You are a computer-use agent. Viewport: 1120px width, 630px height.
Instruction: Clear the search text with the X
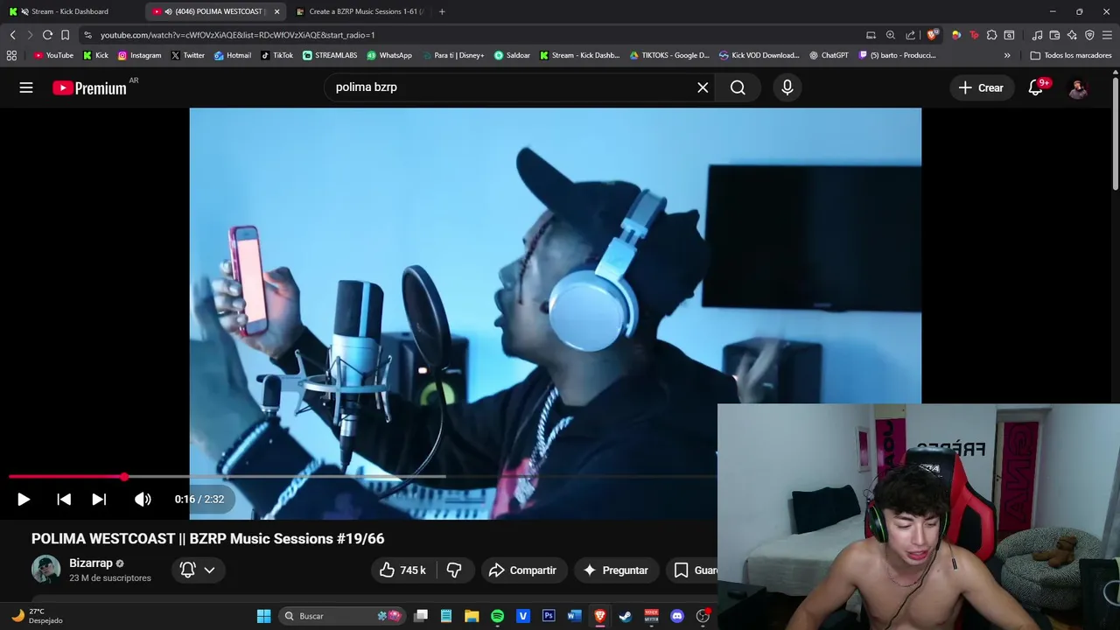tap(703, 87)
